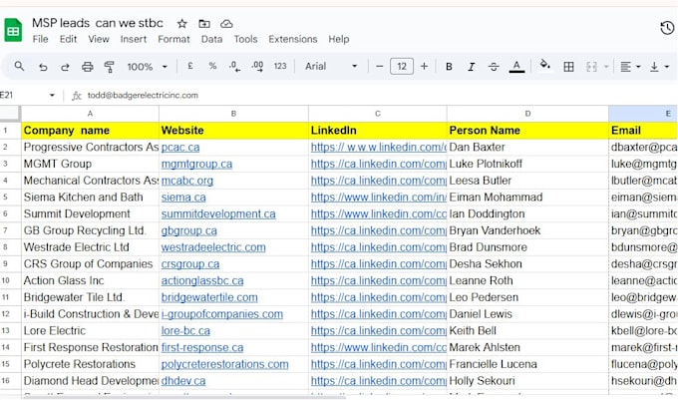Viewport: 678px width, 400px height.
Task: Open the borders tool
Action: pyautogui.click(x=569, y=67)
